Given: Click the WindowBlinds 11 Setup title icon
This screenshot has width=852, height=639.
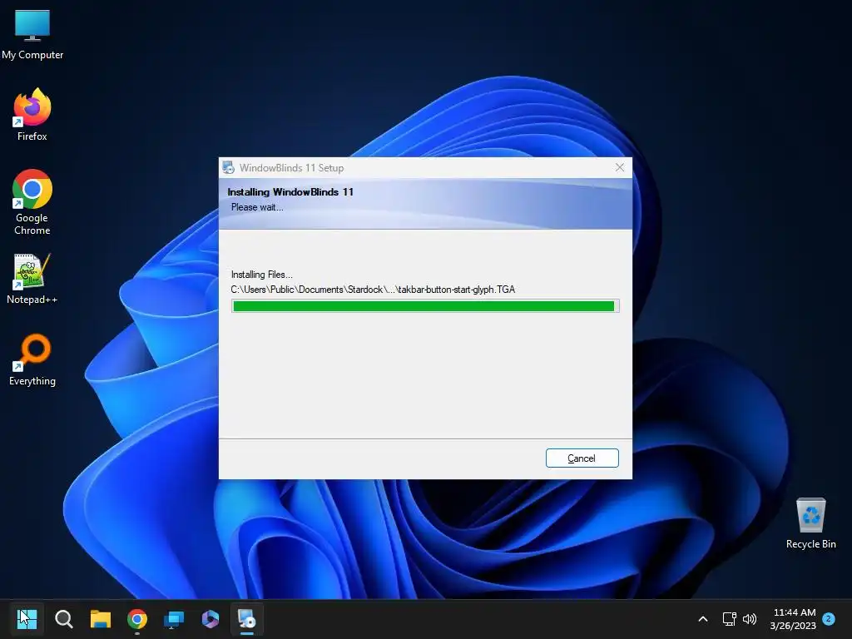Looking at the screenshot, I should 228,167.
